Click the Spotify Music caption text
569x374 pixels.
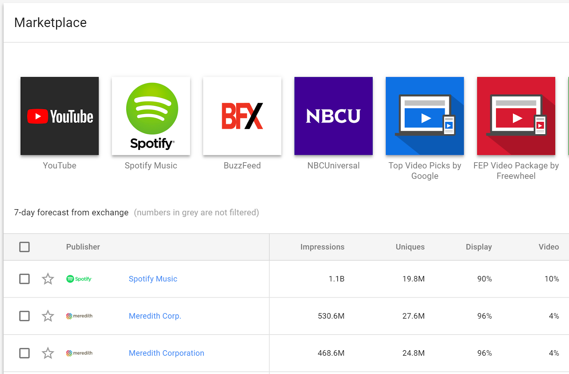151,166
